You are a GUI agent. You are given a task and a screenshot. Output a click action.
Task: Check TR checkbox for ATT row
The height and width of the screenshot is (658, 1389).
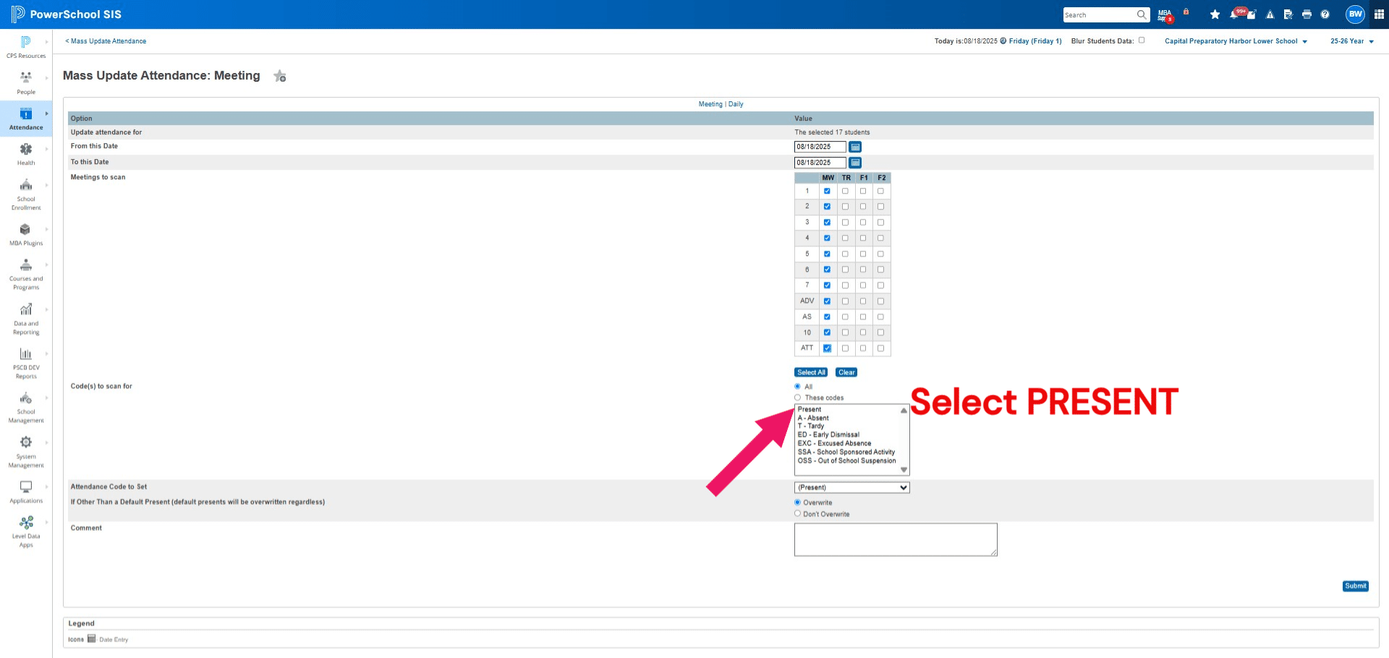click(845, 349)
